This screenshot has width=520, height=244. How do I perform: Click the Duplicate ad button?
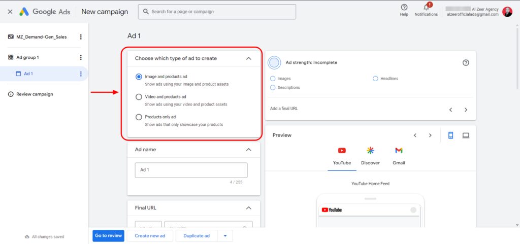click(x=197, y=236)
